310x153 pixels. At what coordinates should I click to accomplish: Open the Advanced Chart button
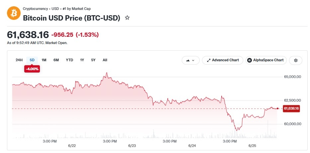[222, 60]
